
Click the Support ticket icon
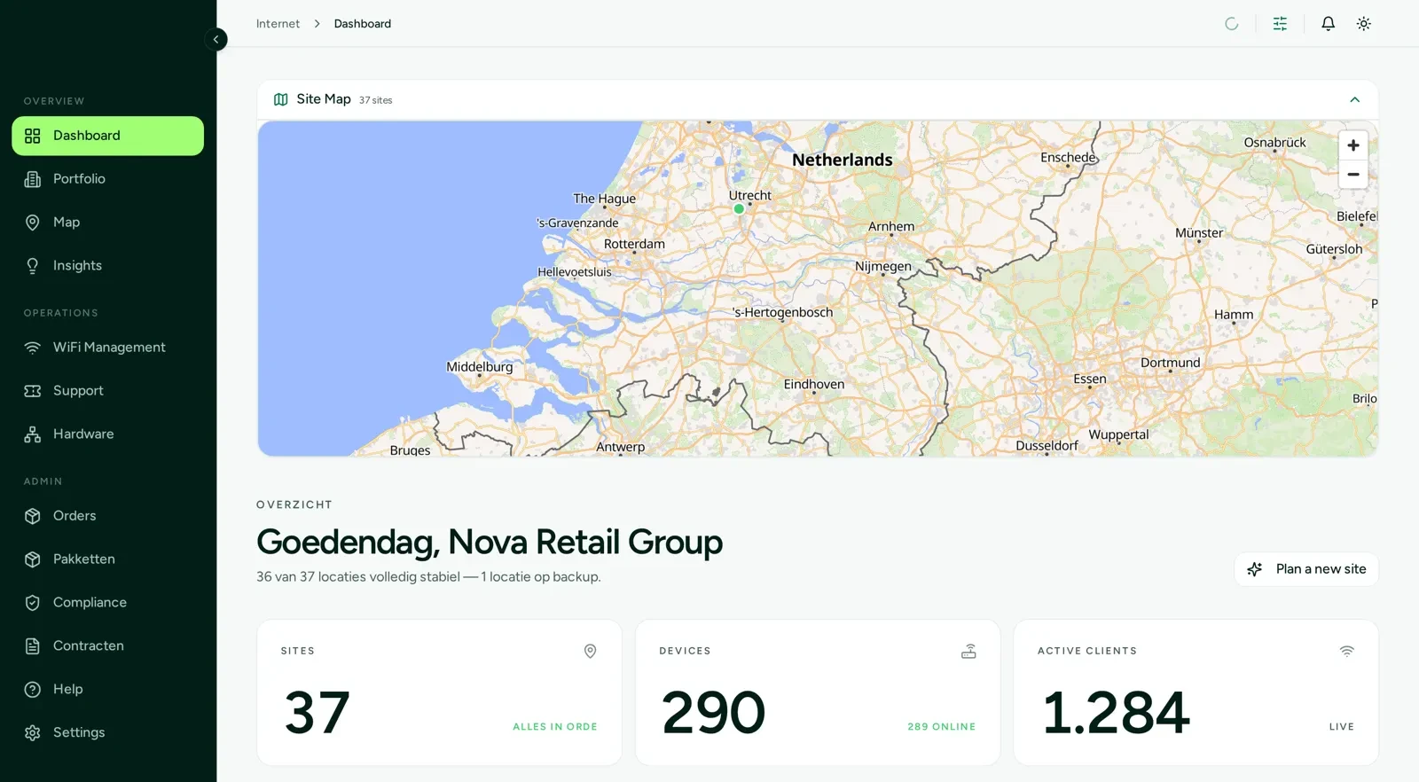pos(33,391)
